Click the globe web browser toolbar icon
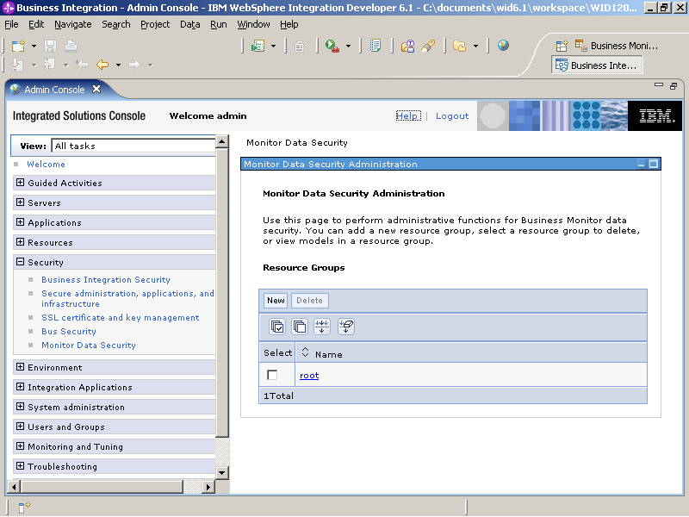Screen dimensions: 689x517 pyautogui.click(x=503, y=46)
